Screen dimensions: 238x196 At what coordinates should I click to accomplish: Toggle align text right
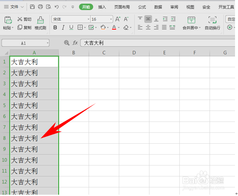click(x=156, y=28)
